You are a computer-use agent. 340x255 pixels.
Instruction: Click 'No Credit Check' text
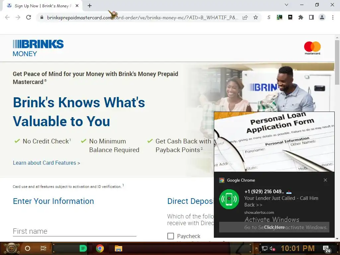pos(47,141)
